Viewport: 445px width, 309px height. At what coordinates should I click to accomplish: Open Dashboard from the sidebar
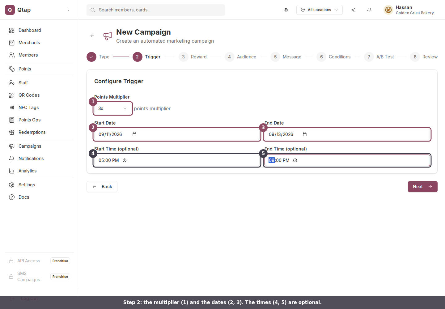[40, 30]
